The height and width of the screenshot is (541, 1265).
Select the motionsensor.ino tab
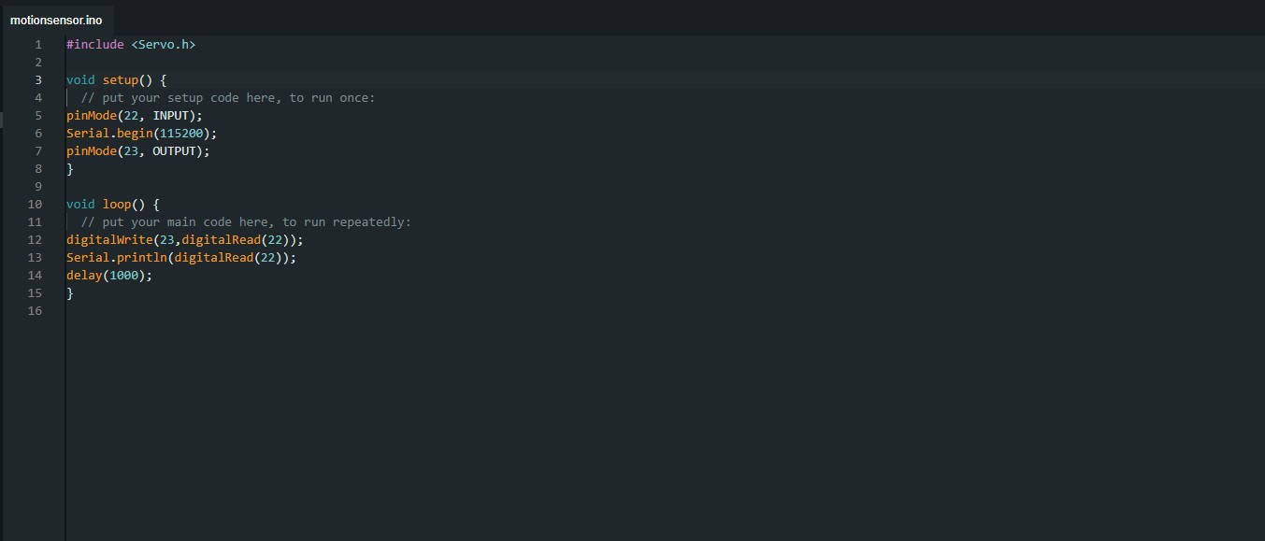coord(56,20)
